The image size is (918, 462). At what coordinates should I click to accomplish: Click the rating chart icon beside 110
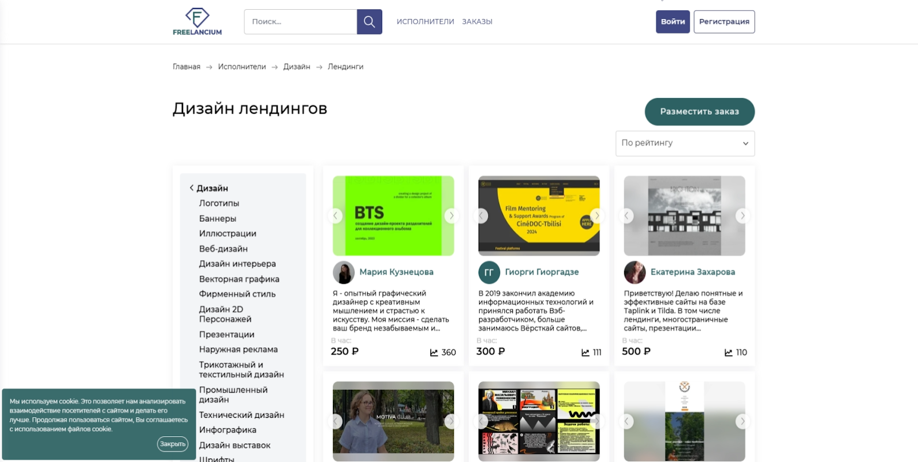tap(729, 353)
